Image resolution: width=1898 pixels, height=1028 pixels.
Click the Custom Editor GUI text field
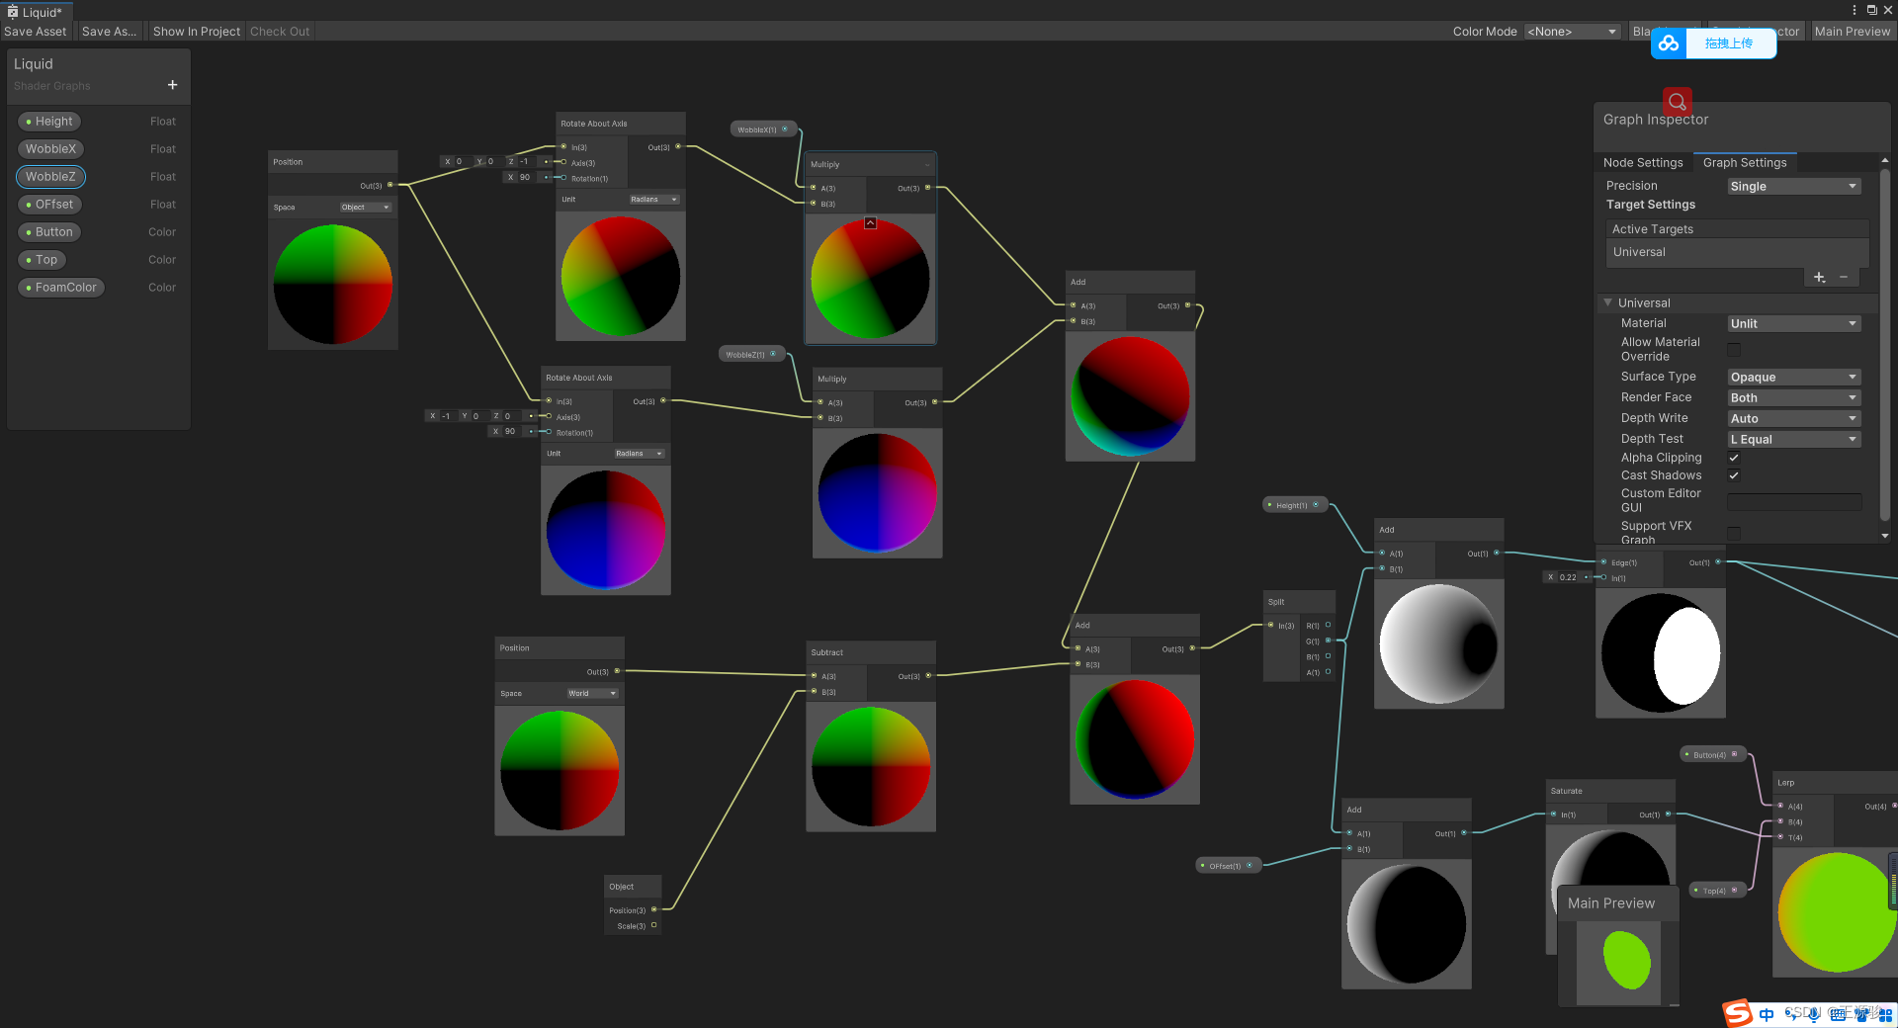tap(1793, 501)
